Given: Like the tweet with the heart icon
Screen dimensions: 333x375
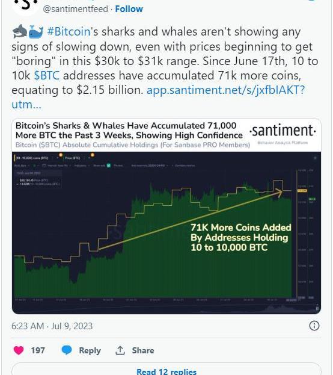Looking at the screenshot, I should pyautogui.click(x=19, y=350).
